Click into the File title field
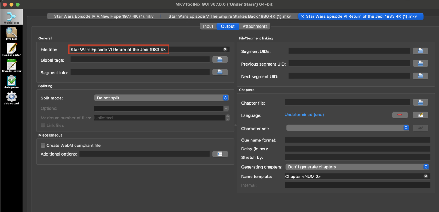This screenshot has width=439, height=212. 149,49
